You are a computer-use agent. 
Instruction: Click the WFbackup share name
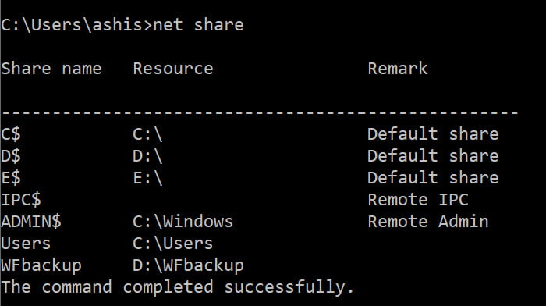point(41,265)
